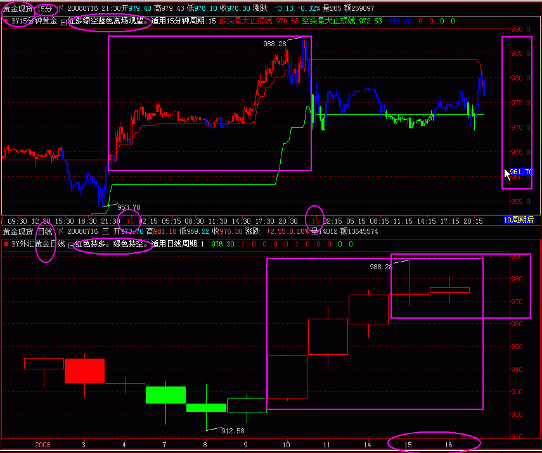This screenshot has width=542, height=453.
Task: Select the large hollow red candle above date 10
Action: click(x=287, y=377)
